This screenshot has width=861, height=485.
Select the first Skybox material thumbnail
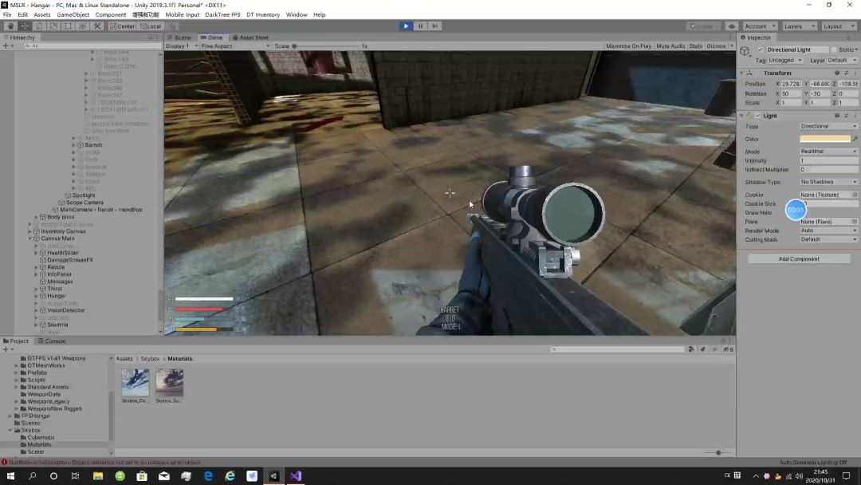(135, 382)
